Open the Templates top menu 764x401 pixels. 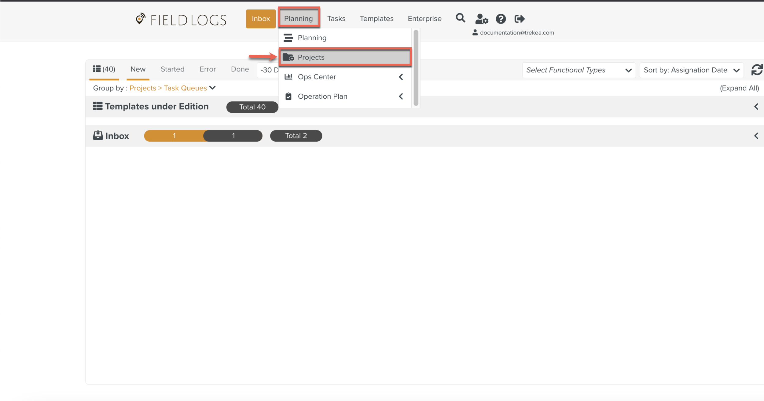click(376, 19)
